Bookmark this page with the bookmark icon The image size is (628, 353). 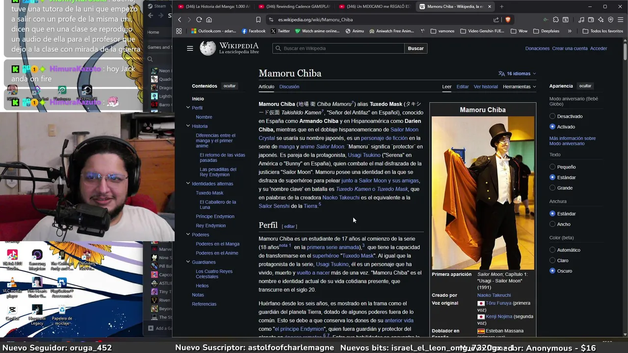[x=258, y=20]
